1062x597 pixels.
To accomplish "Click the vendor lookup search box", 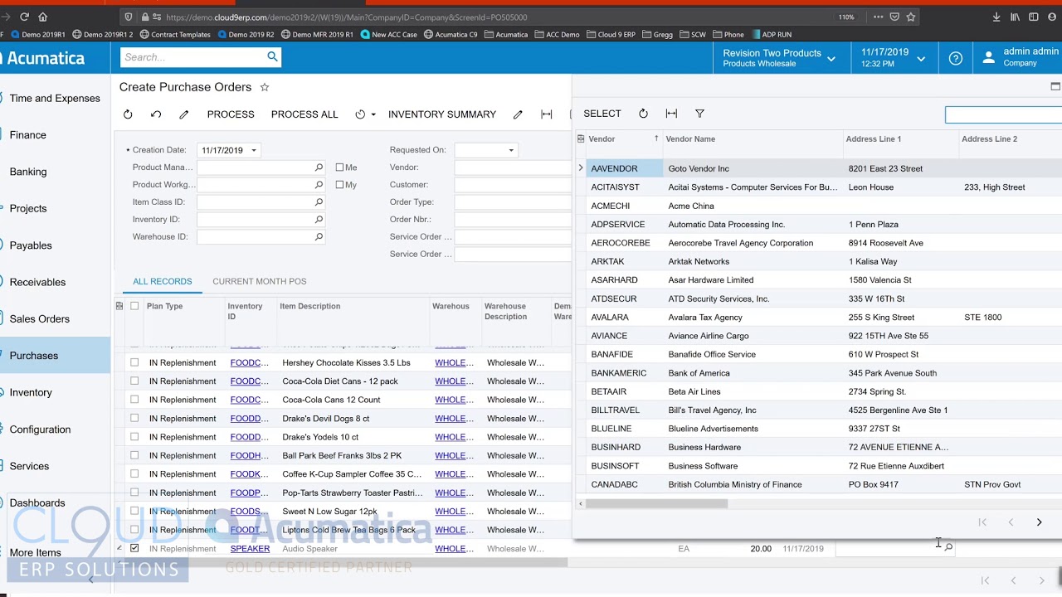I will (x=1003, y=115).
